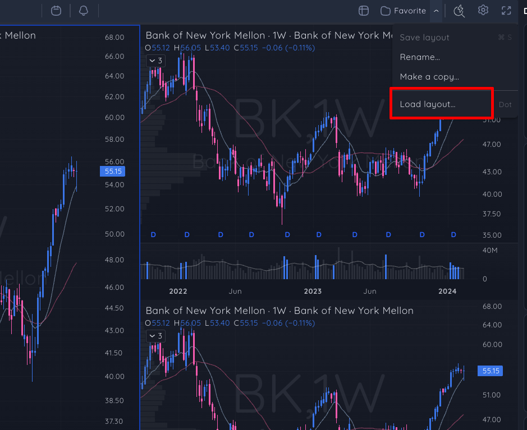527x430 pixels.
Task: Click the 37.50 price axis label
Action: [x=492, y=214]
